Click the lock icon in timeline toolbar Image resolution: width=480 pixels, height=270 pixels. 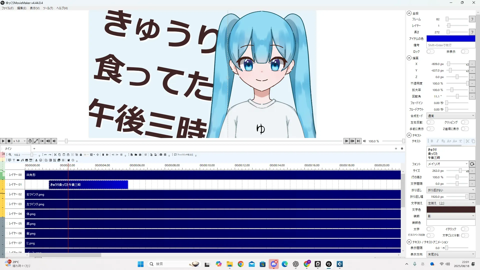81,155
